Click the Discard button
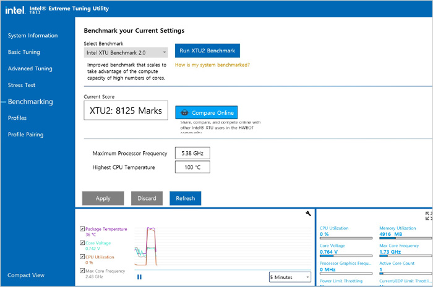 pos(147,198)
